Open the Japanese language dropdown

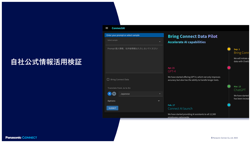[x=140, y=94]
